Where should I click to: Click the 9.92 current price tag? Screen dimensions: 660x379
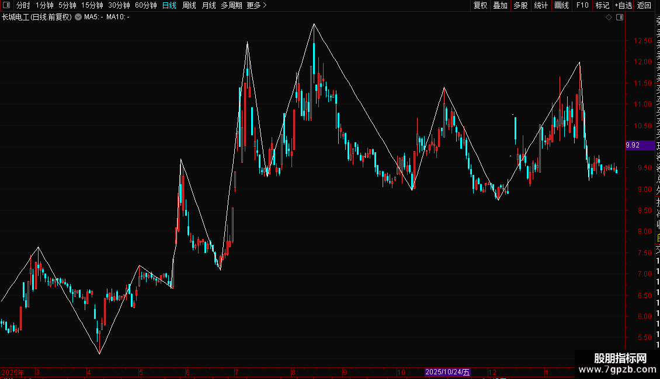640,145
